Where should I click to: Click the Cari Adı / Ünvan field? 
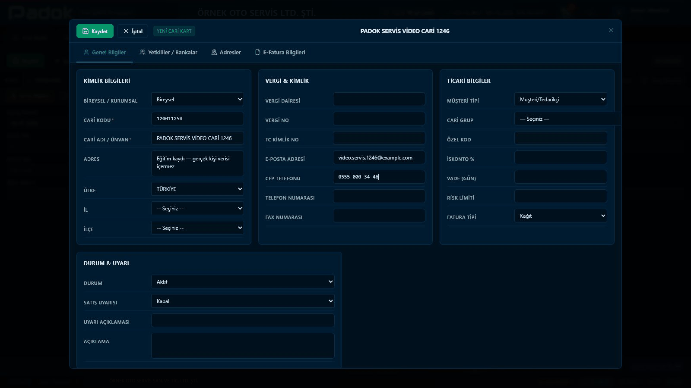coord(197,138)
